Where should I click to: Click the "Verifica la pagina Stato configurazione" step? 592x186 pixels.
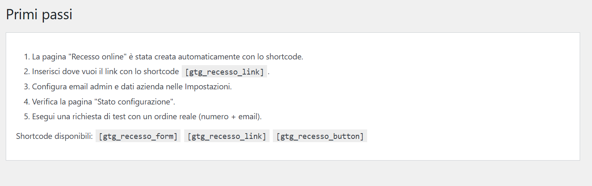tap(104, 102)
